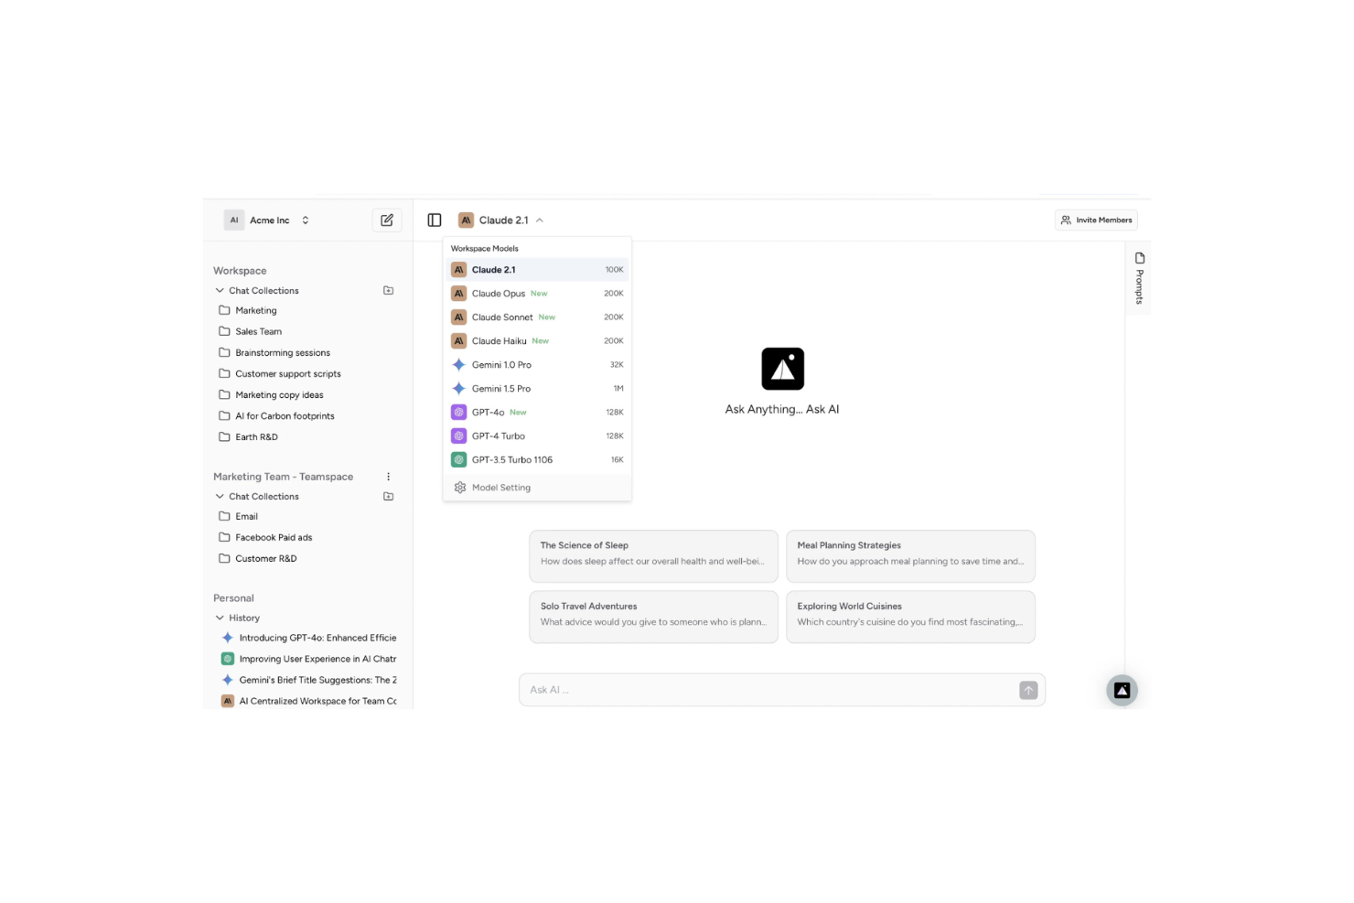The width and height of the screenshot is (1354, 903).
Task: Click the new chat compose icon
Action: [x=387, y=220]
